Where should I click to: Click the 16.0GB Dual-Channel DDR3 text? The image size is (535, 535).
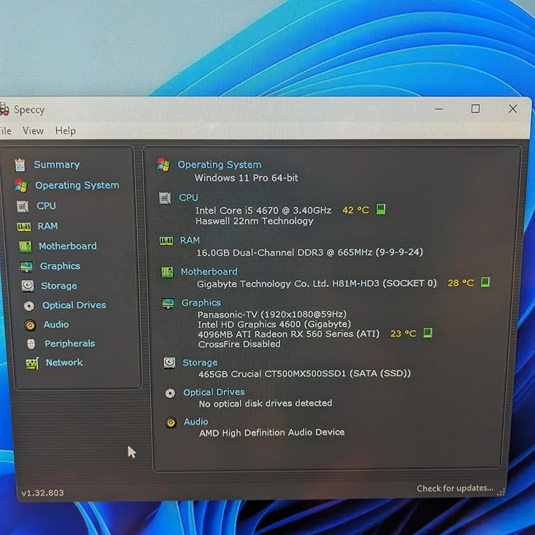point(310,253)
